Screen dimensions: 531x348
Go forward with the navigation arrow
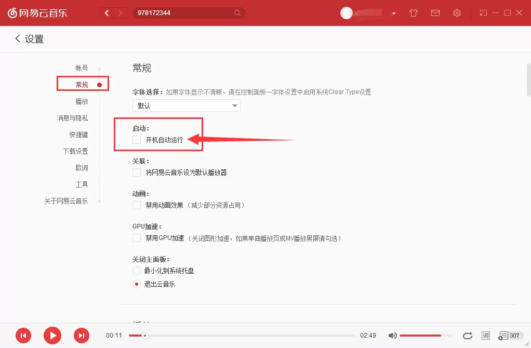tap(120, 13)
